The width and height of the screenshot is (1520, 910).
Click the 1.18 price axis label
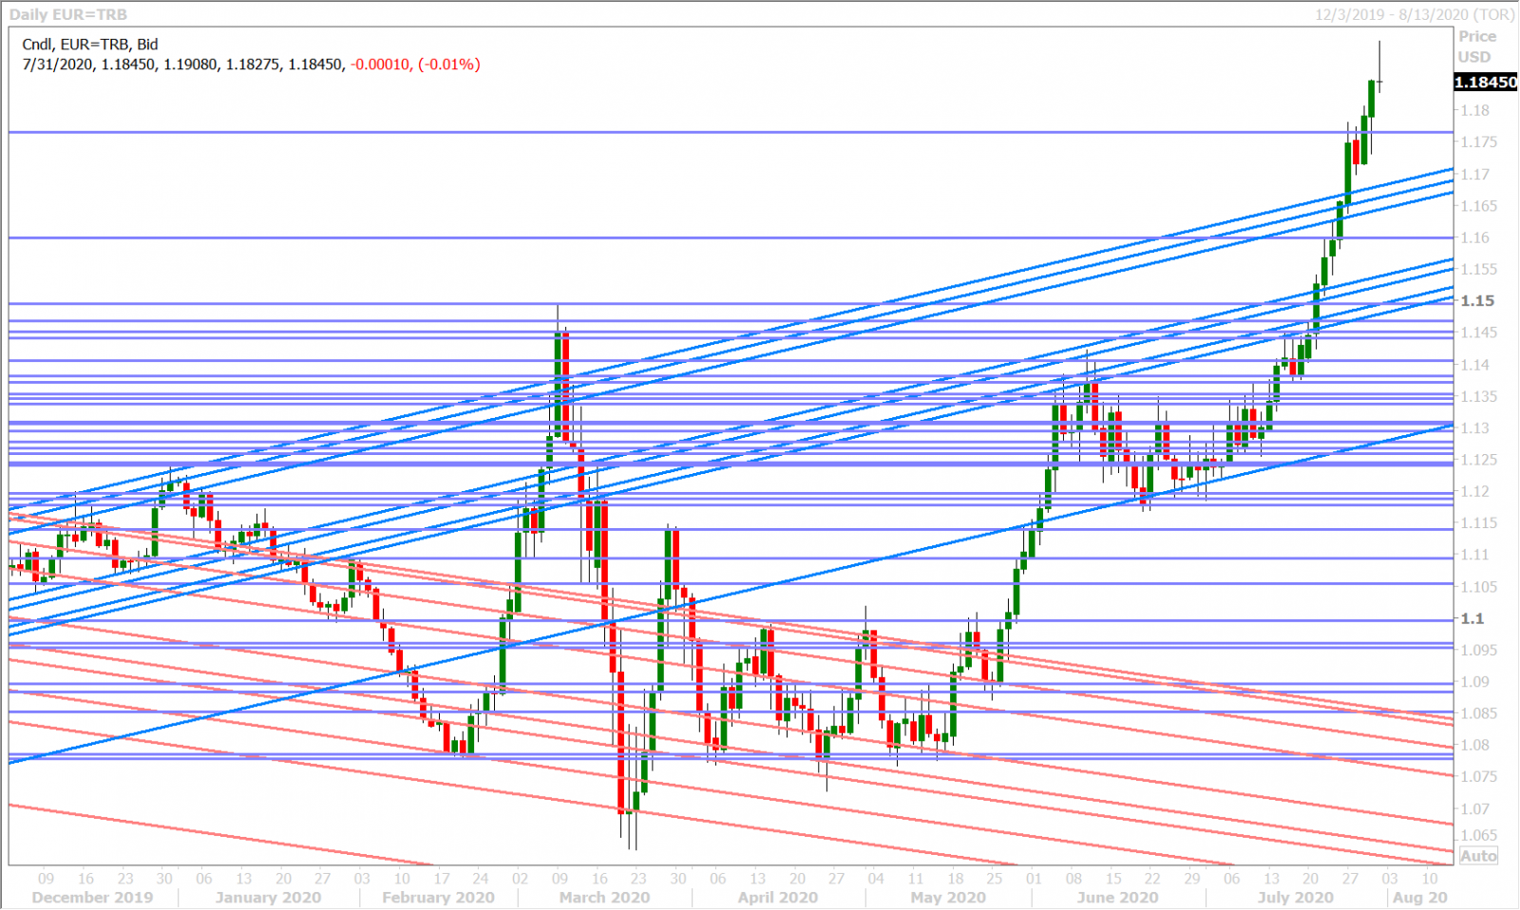[x=1475, y=110]
